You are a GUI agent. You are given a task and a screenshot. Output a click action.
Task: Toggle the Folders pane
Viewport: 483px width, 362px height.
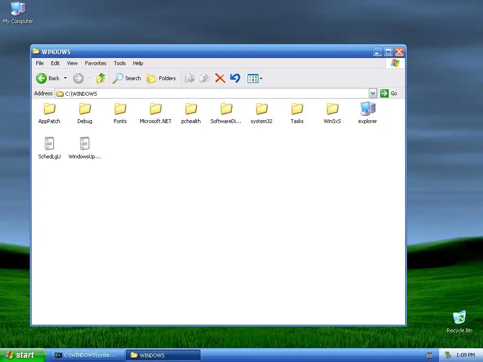pyautogui.click(x=161, y=79)
